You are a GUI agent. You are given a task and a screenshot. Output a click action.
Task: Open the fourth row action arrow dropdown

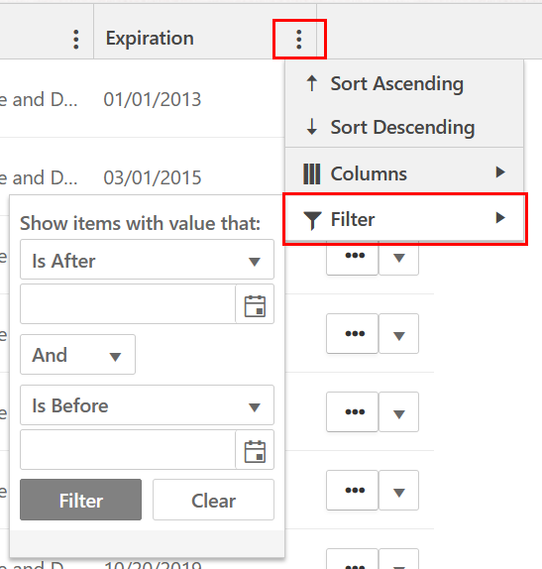[398, 491]
